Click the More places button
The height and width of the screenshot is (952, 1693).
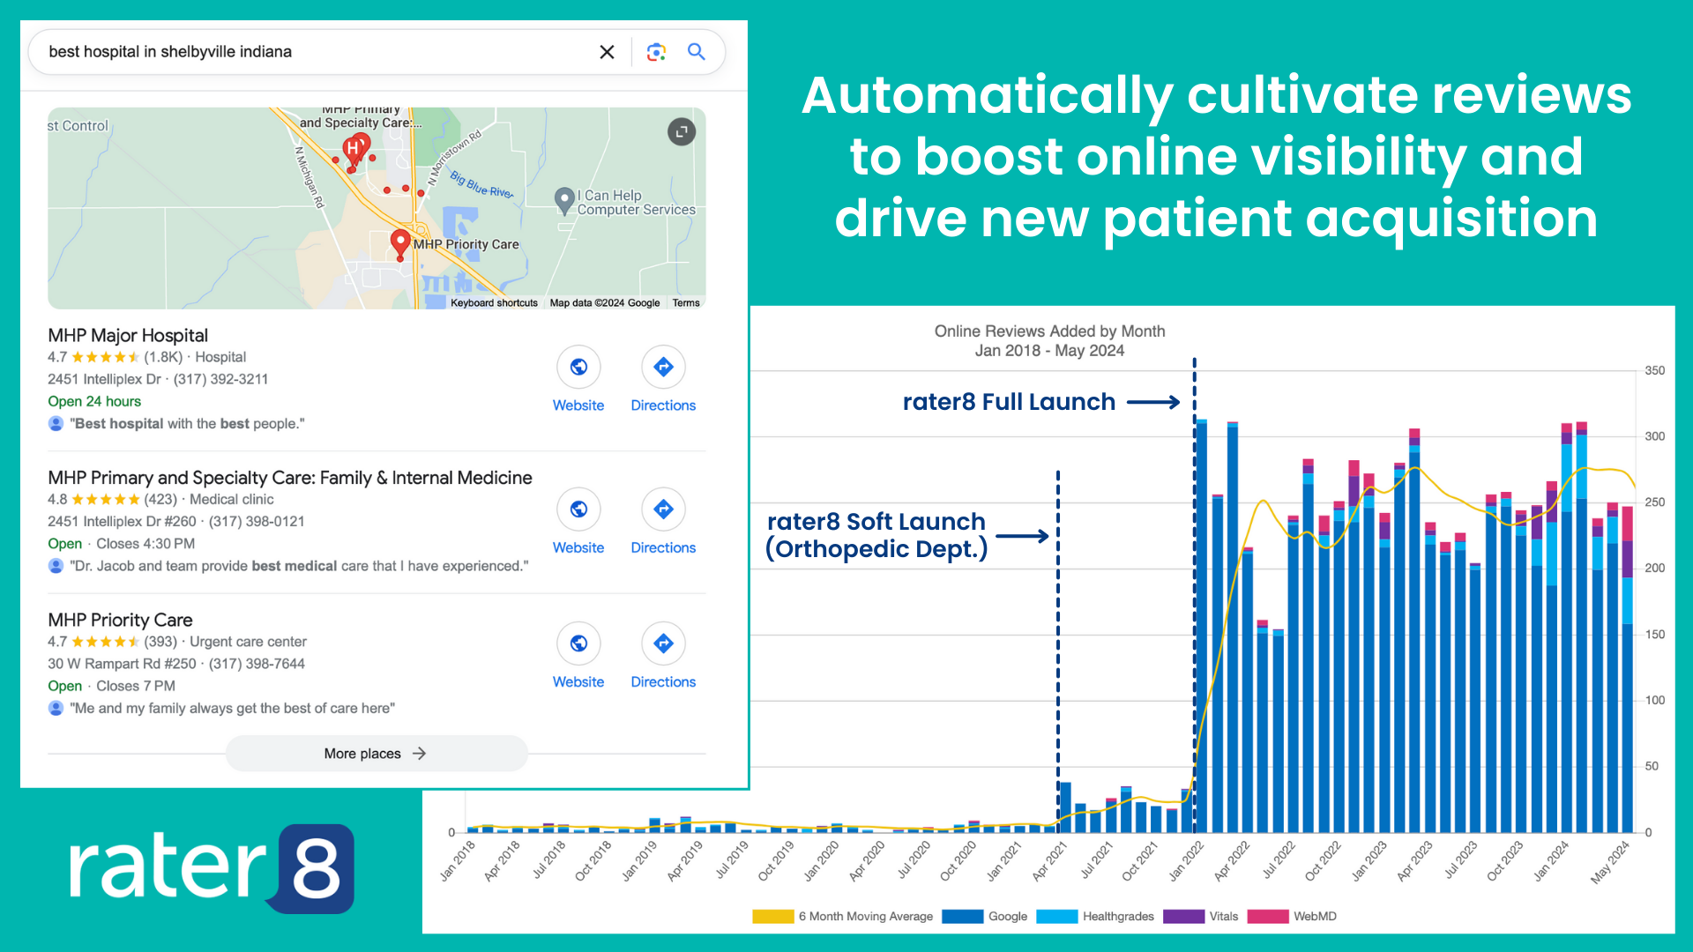click(x=377, y=754)
